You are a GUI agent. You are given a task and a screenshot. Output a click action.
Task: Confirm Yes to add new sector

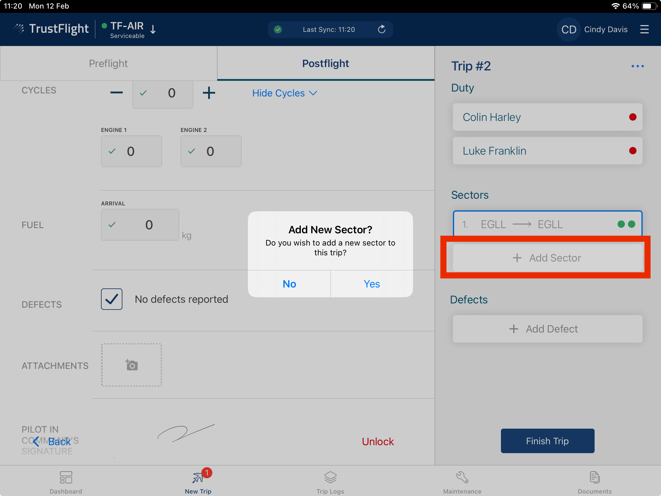(372, 284)
